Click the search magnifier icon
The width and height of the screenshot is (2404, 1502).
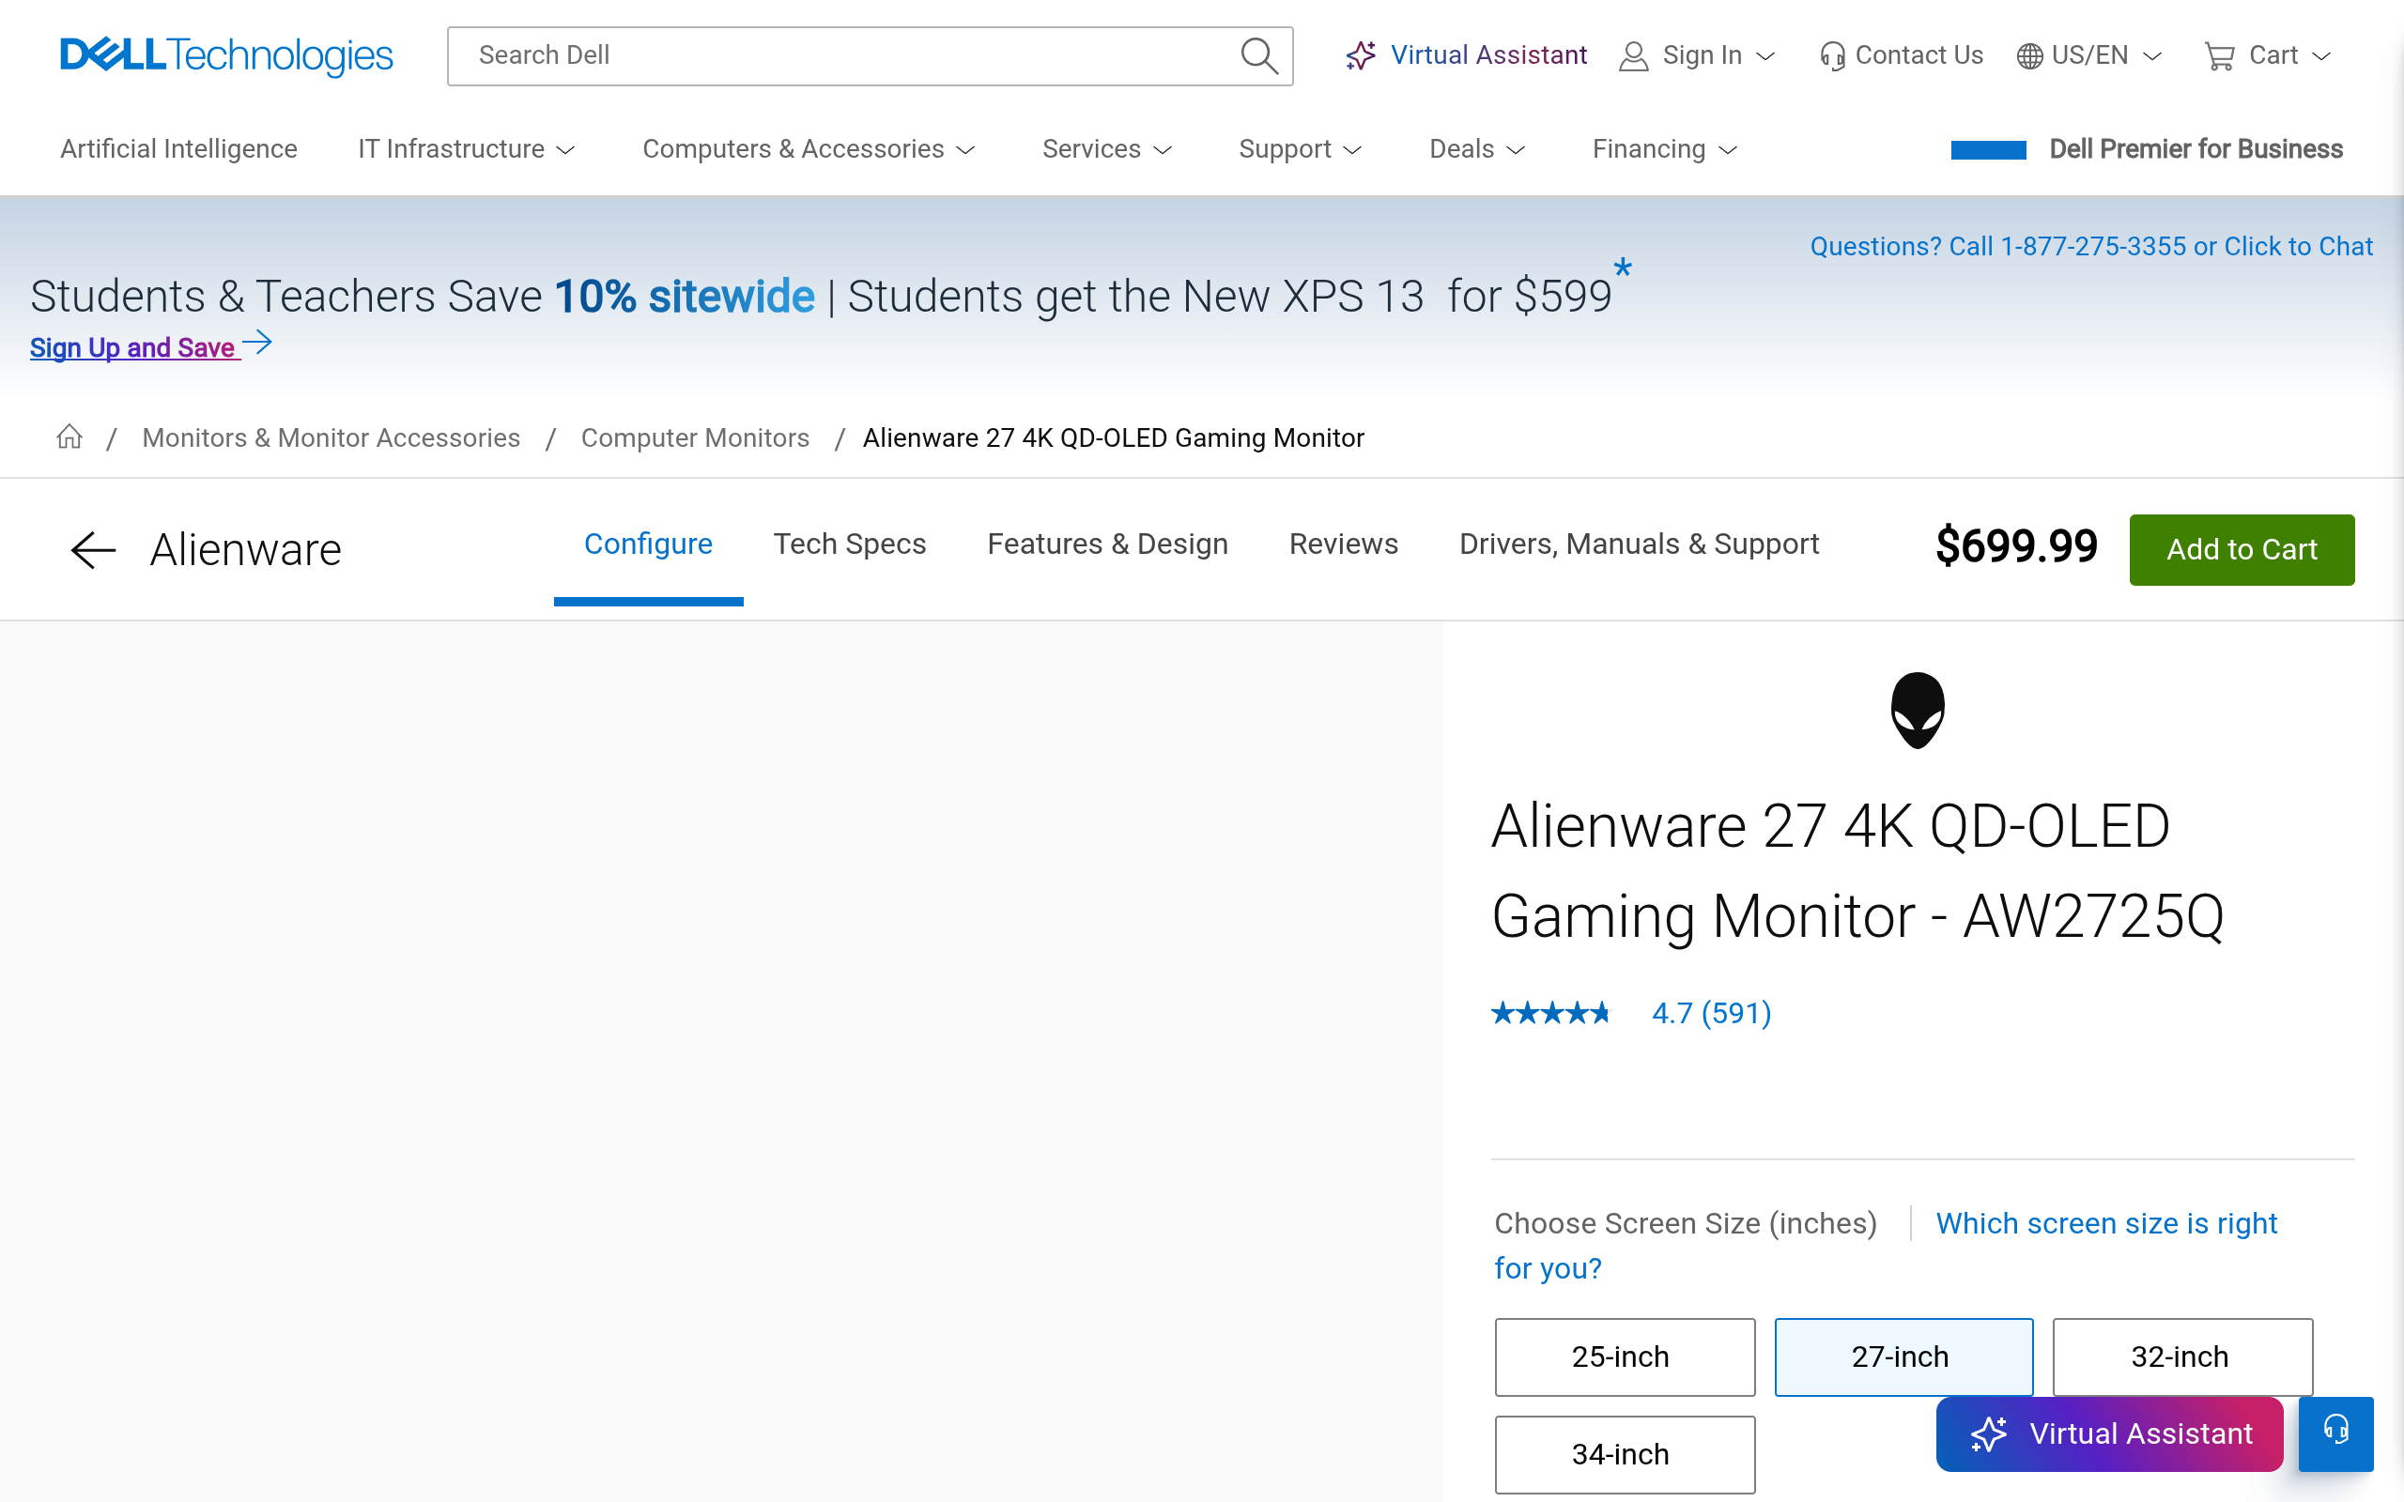(1258, 55)
